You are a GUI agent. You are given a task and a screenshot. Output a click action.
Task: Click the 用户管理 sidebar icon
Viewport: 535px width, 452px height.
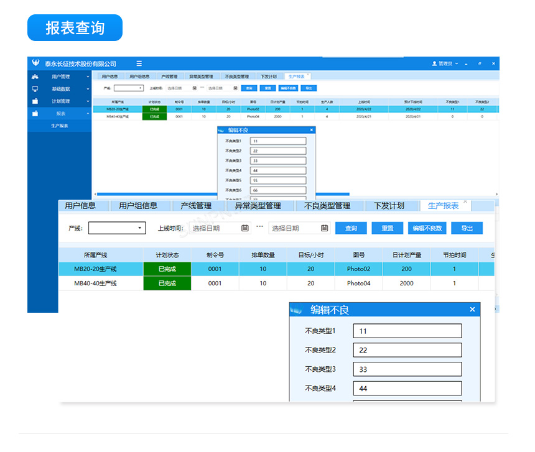35,76
